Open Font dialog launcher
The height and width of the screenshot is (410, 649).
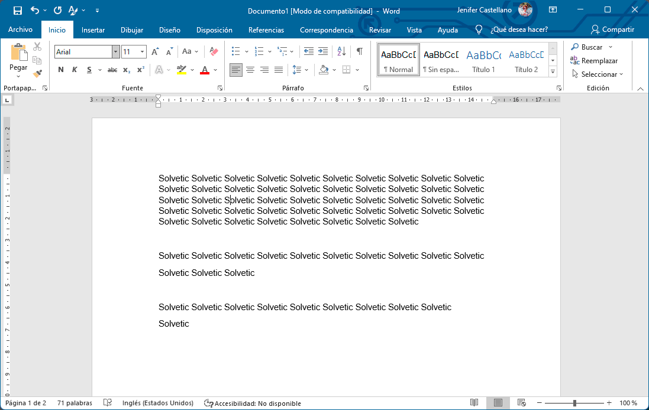tap(220, 88)
